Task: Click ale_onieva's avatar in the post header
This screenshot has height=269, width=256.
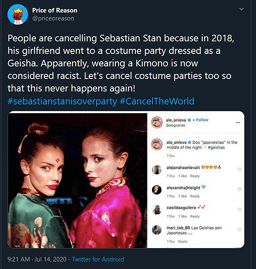Action: coord(157,122)
